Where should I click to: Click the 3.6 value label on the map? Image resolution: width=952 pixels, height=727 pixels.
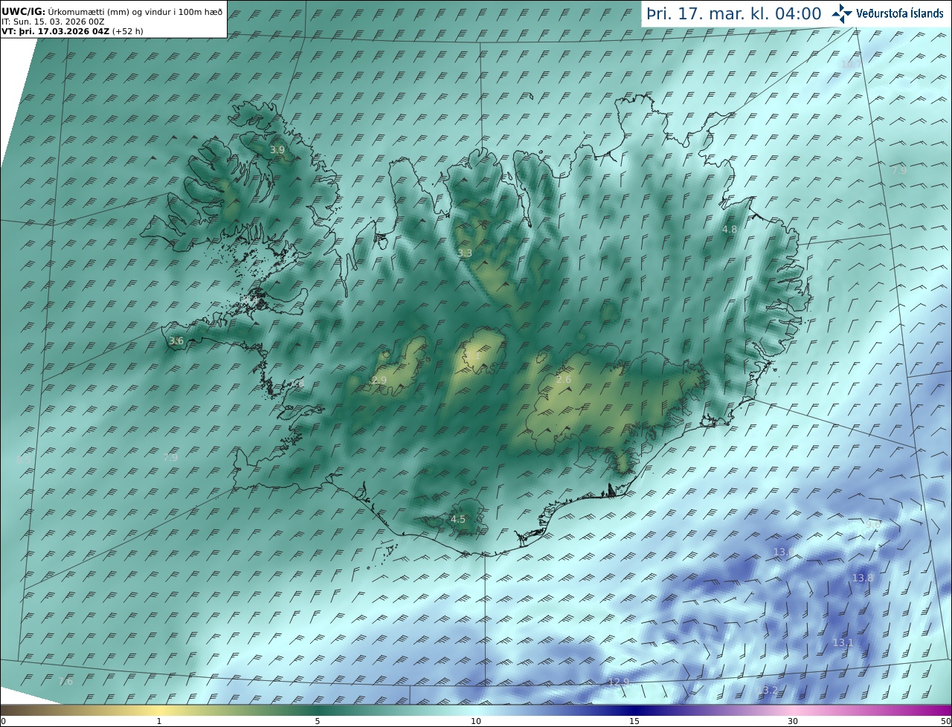tap(176, 341)
